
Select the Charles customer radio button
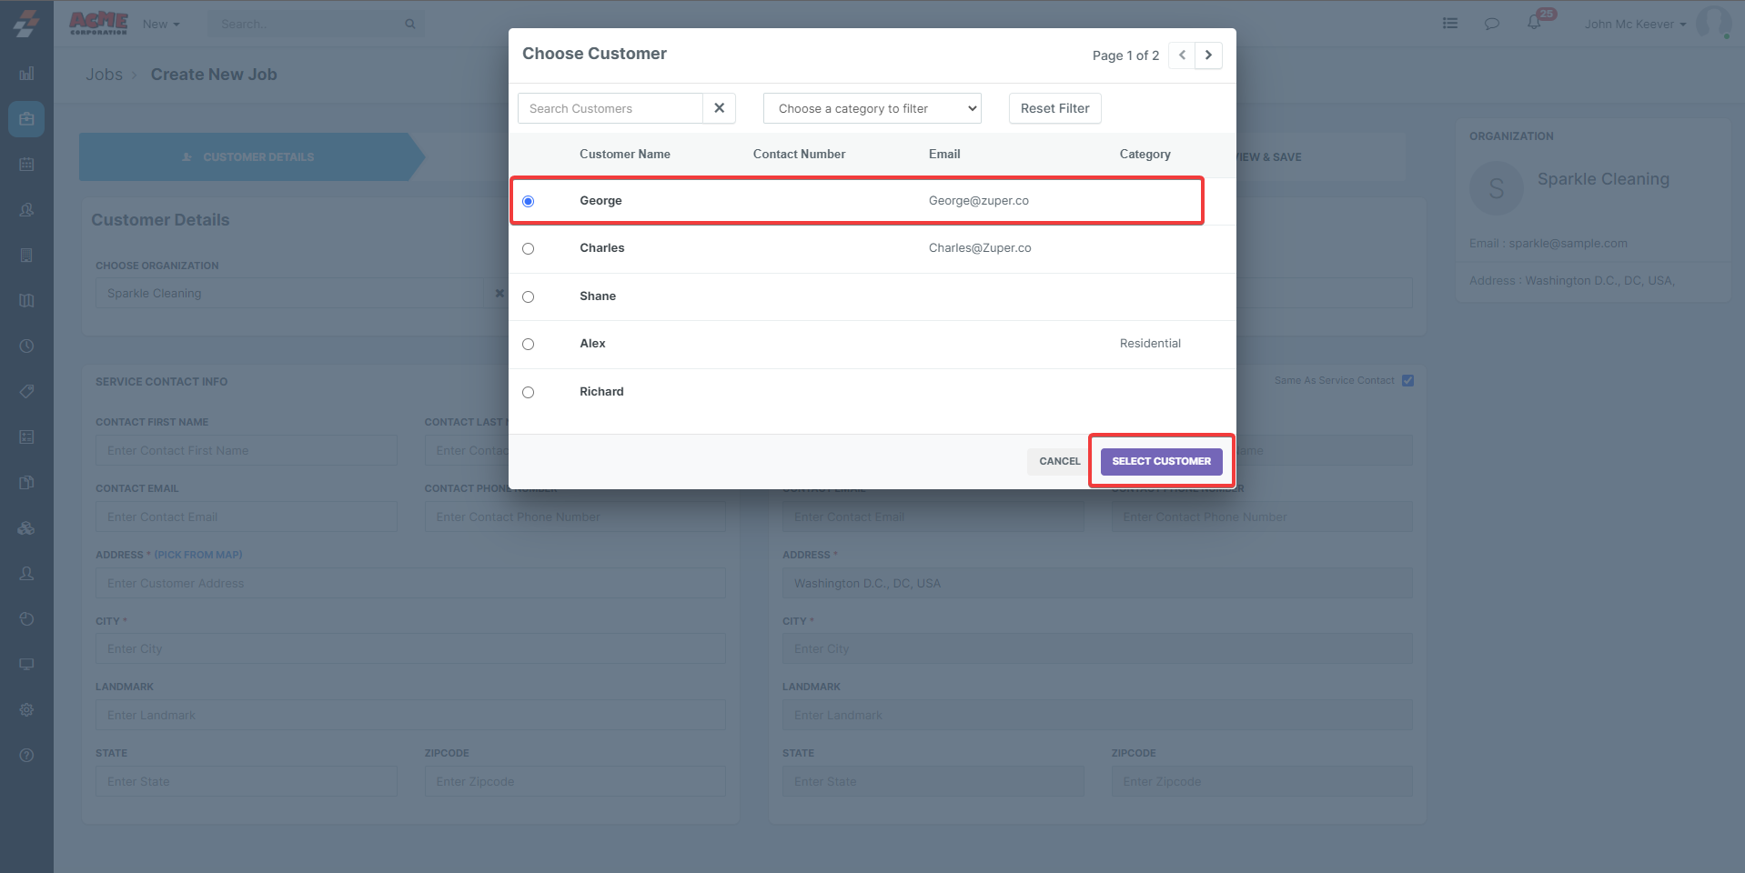click(x=529, y=248)
